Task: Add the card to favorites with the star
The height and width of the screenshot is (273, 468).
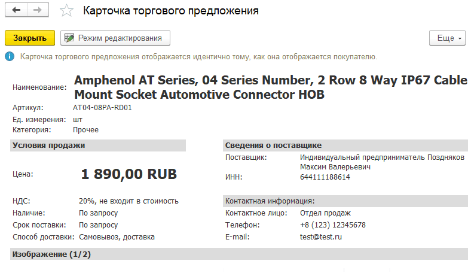Action: 67,11
